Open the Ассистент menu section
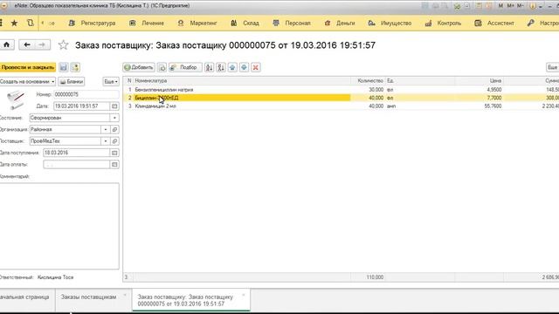This screenshot has width=559, height=314. tap(494, 24)
